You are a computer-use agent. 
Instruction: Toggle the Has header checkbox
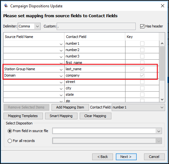(142, 26)
